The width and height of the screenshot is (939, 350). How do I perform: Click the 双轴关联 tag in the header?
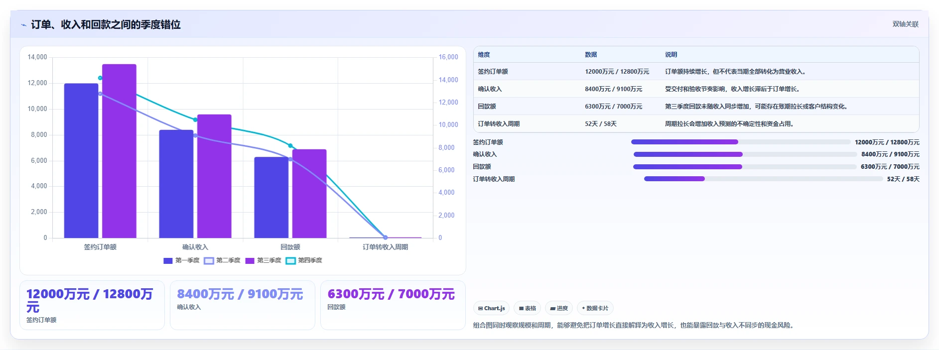(x=905, y=24)
